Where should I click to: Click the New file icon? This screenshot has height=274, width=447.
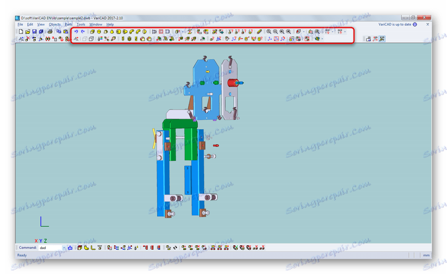[21, 31]
